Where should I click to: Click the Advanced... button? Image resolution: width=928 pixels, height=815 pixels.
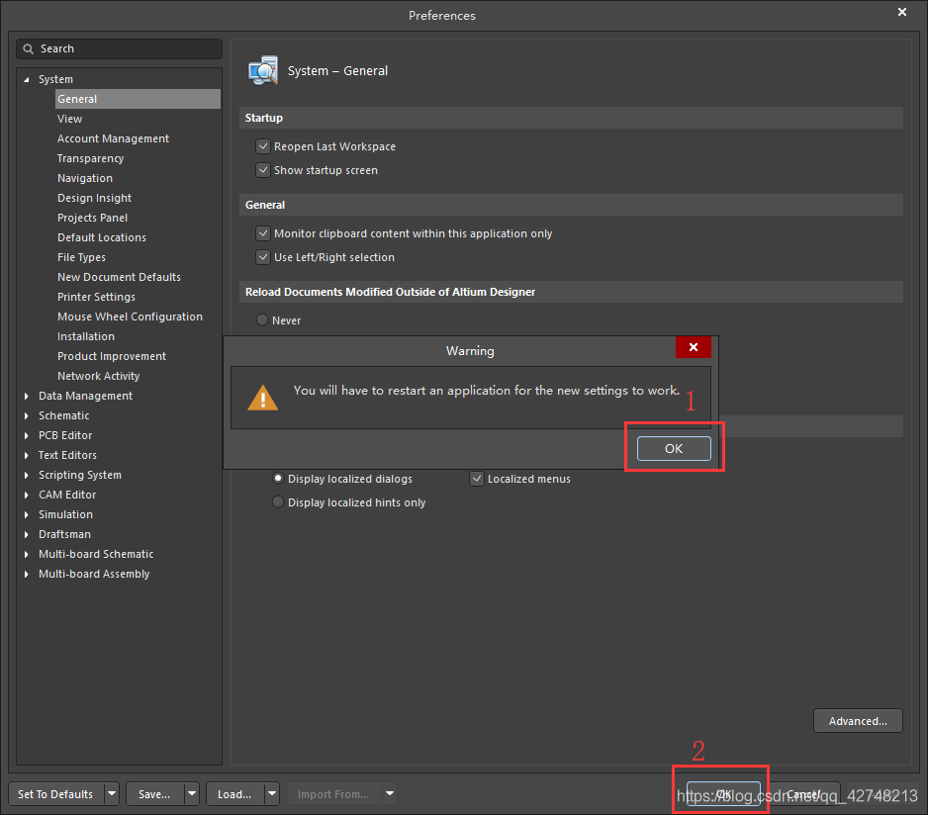858,721
